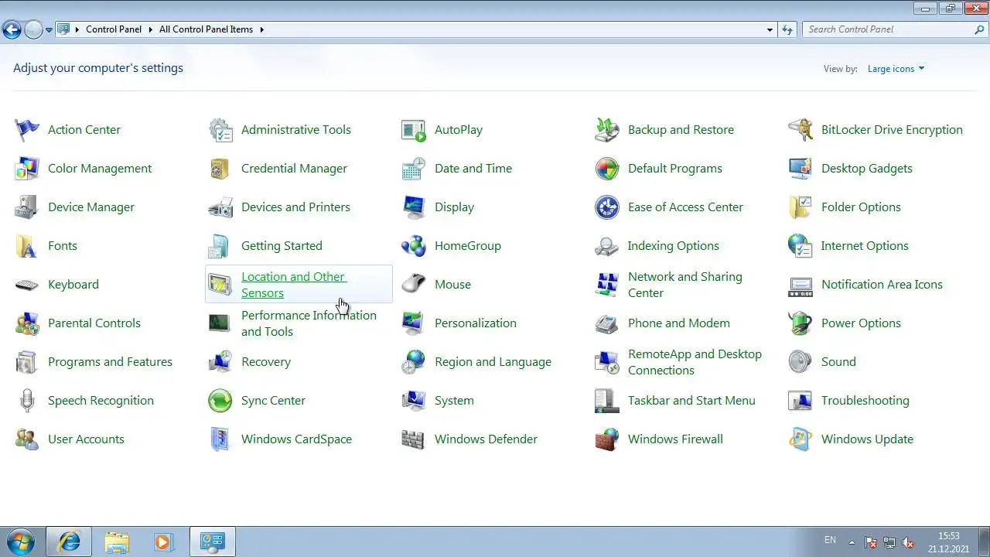Open the User Accounts link

click(86, 439)
